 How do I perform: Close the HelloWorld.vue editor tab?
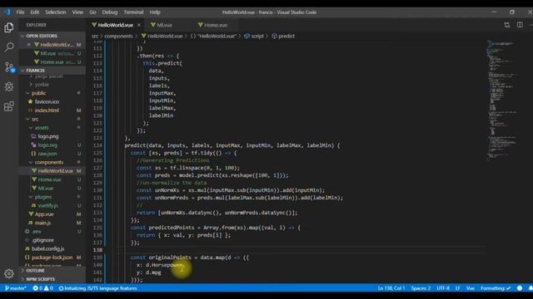pos(139,25)
